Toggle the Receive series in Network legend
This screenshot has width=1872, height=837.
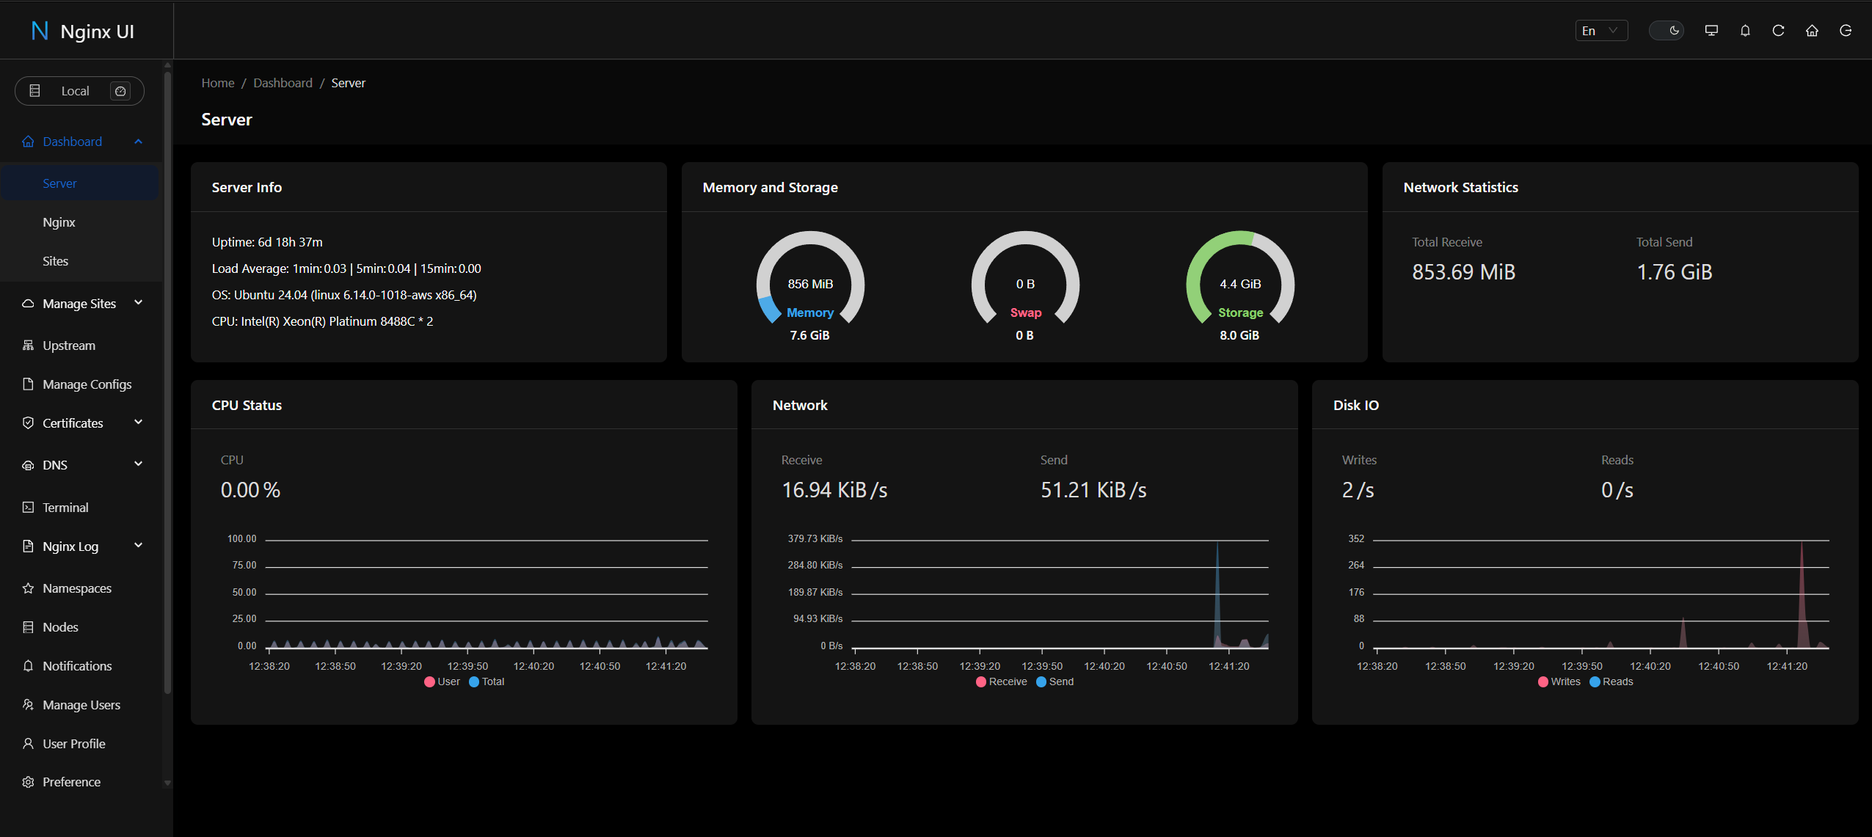pyautogui.click(x=1001, y=681)
